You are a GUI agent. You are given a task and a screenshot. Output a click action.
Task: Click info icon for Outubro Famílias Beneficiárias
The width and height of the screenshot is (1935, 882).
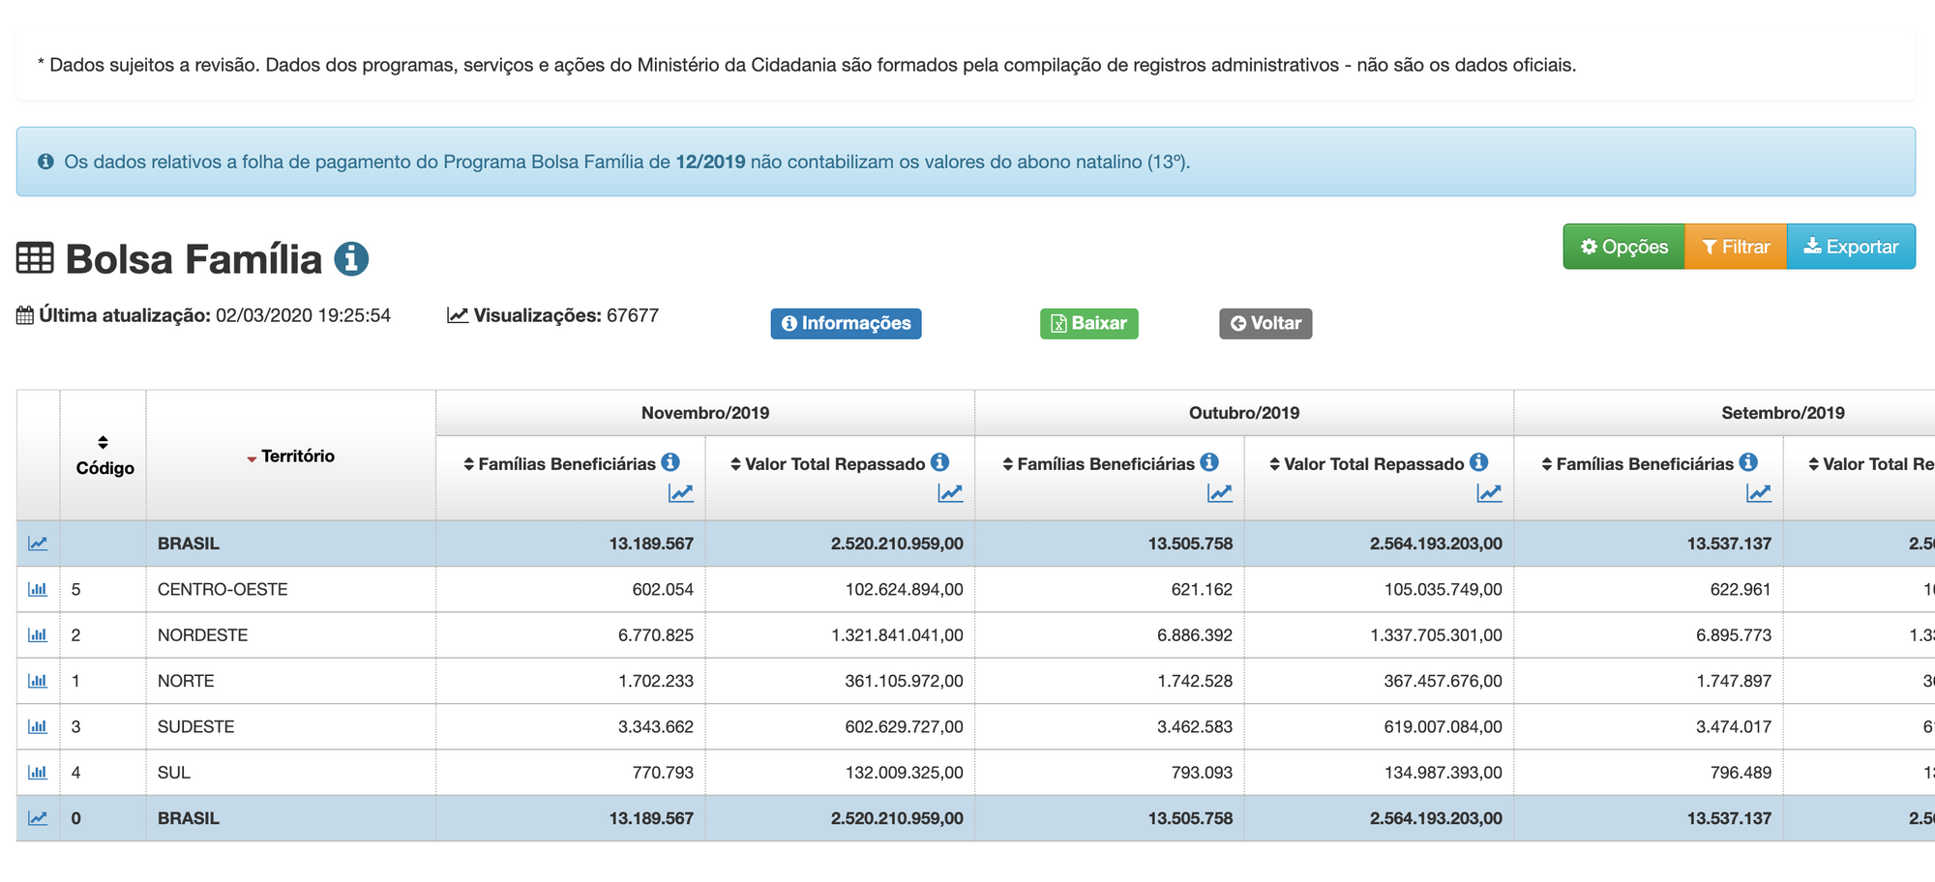point(1209,462)
